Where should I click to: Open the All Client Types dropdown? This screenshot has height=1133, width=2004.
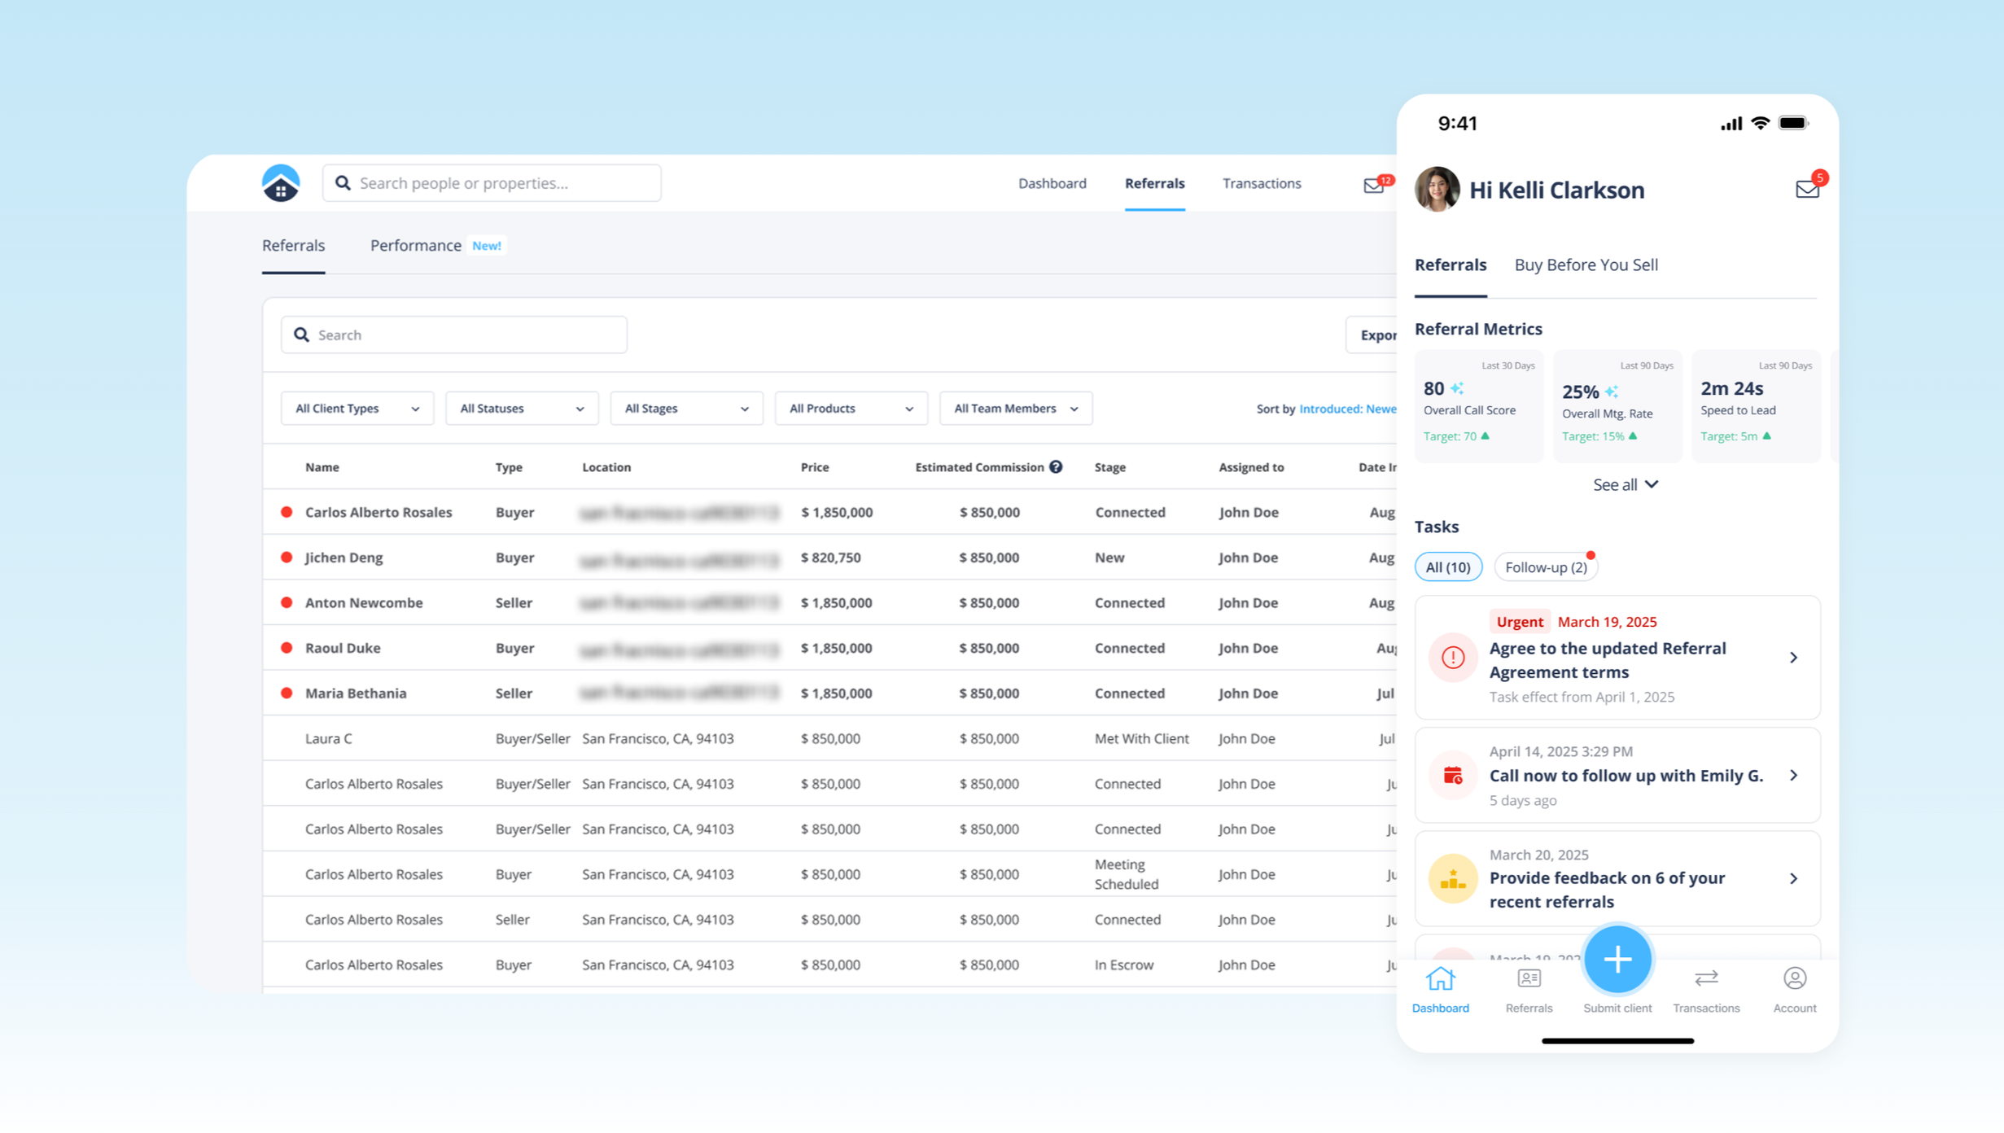tap(357, 409)
